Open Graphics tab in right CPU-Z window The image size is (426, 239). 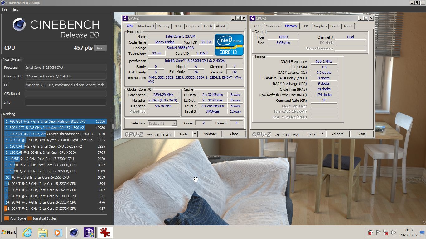pyautogui.click(x=320, y=26)
